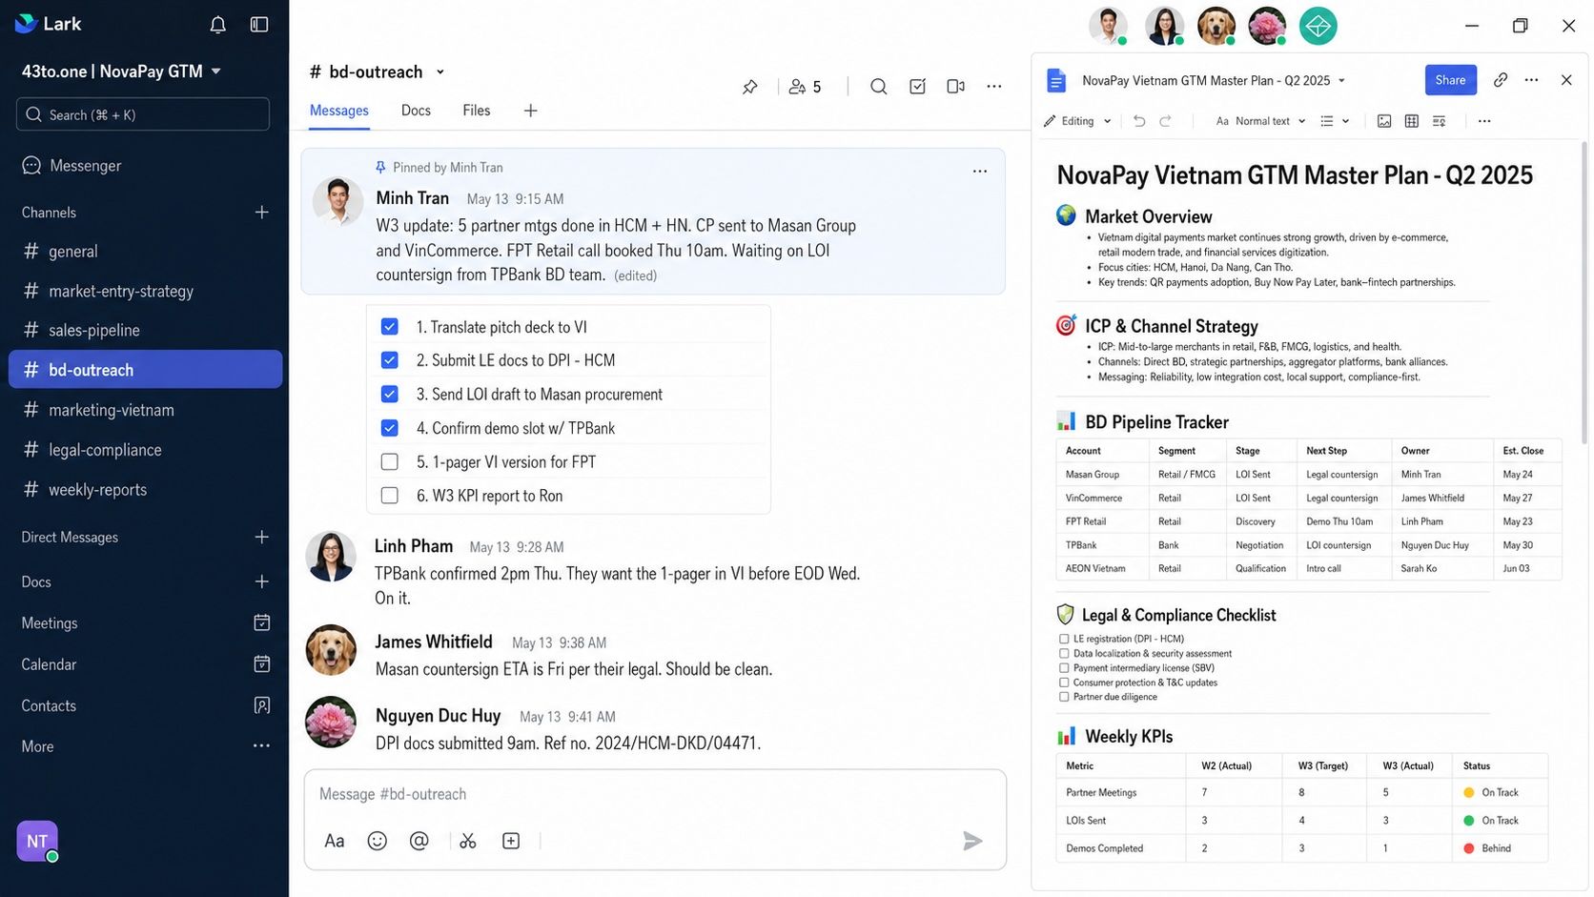The width and height of the screenshot is (1594, 897).
Task: Open the channel members list showing 5
Action: (806, 87)
